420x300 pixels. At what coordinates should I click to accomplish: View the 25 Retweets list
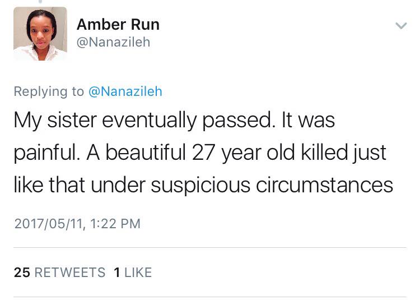pyautogui.click(x=59, y=273)
